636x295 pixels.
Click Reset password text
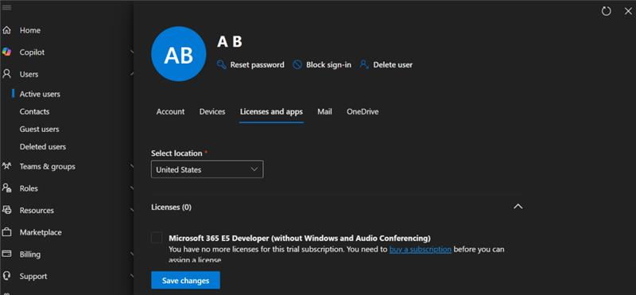257,64
